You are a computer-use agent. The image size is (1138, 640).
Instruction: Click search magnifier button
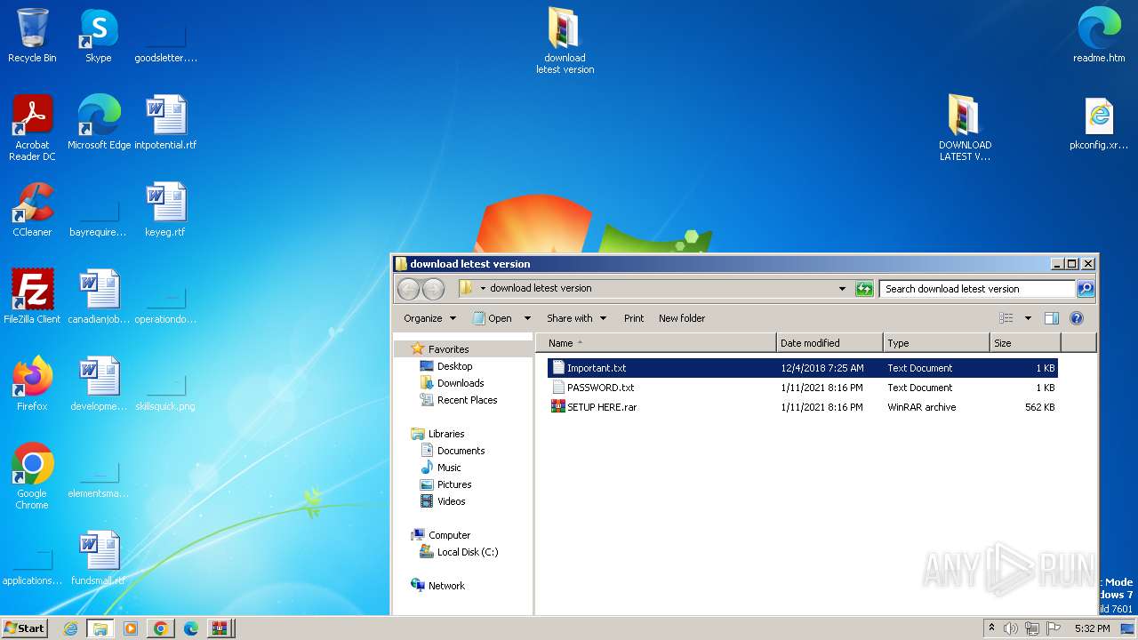[1086, 289]
